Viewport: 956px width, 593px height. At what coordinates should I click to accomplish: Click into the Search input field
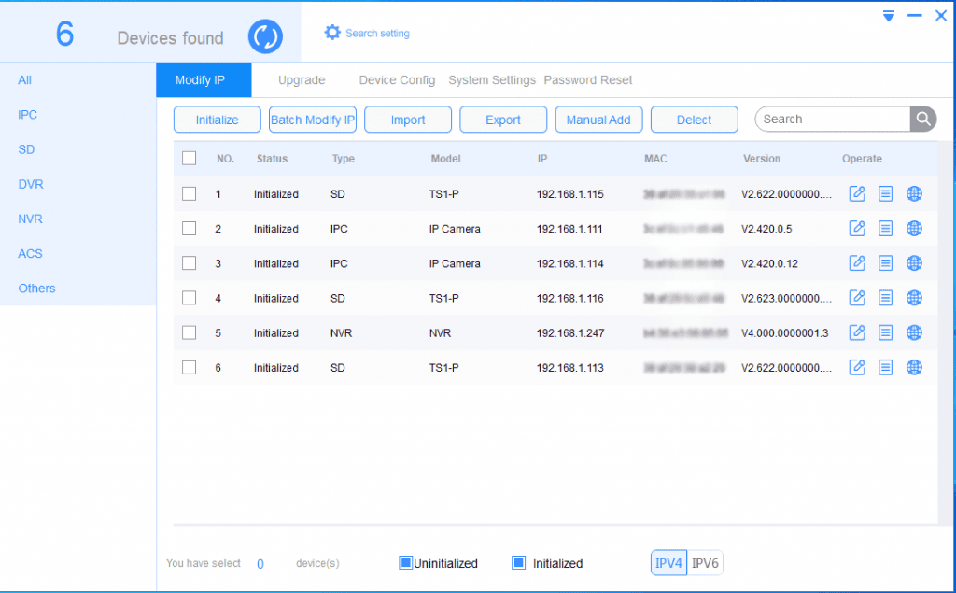click(x=831, y=120)
